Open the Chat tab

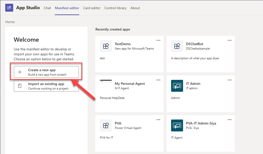(x=47, y=8)
